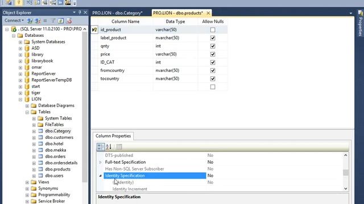The image size is (364, 204).
Task: Uncheck Allow Nulls for qnty
Action: point(213,46)
